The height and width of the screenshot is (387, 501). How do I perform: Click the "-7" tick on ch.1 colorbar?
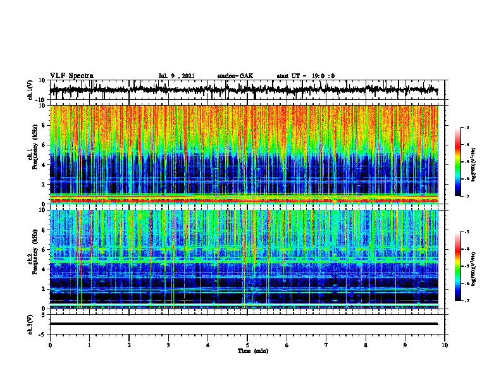click(466, 196)
